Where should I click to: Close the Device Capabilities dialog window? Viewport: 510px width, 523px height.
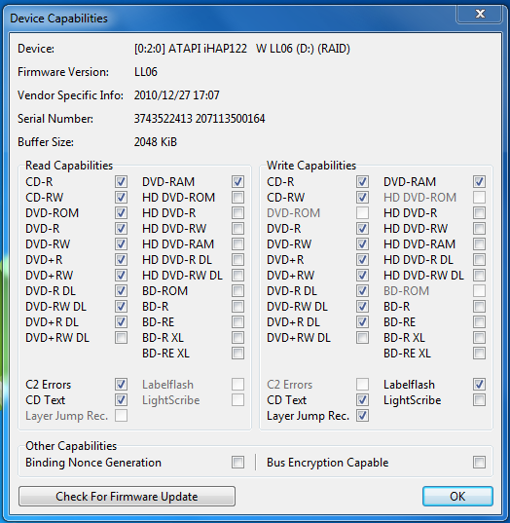[x=480, y=14]
